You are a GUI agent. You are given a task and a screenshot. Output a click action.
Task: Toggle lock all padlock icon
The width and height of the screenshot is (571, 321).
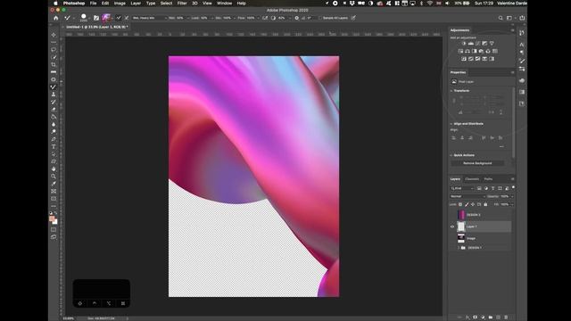pyautogui.click(x=485, y=204)
